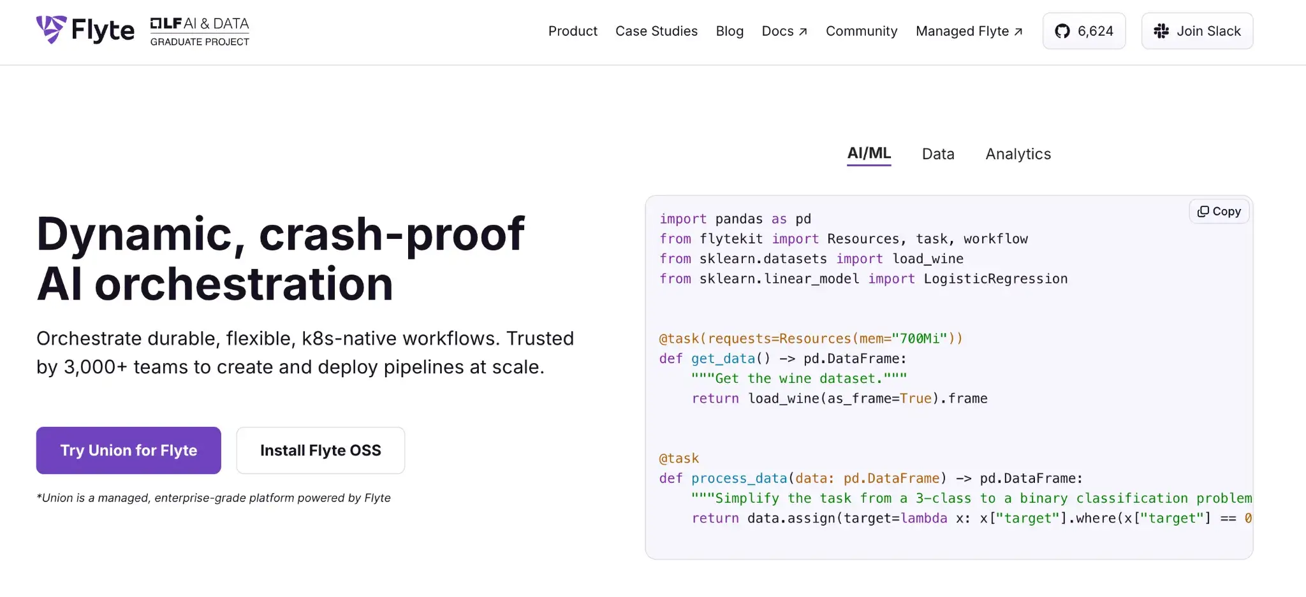The image size is (1306, 597).
Task: View the 6,624 GitHub stars count
Action: 1095,31
